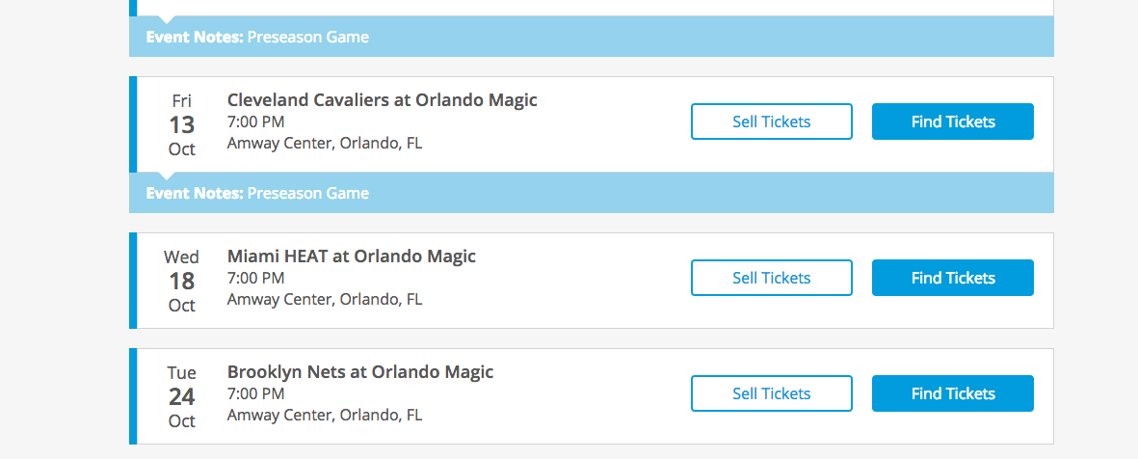Click the 7:00 PM time on Cavaliers game
1138x459 pixels.
point(255,122)
